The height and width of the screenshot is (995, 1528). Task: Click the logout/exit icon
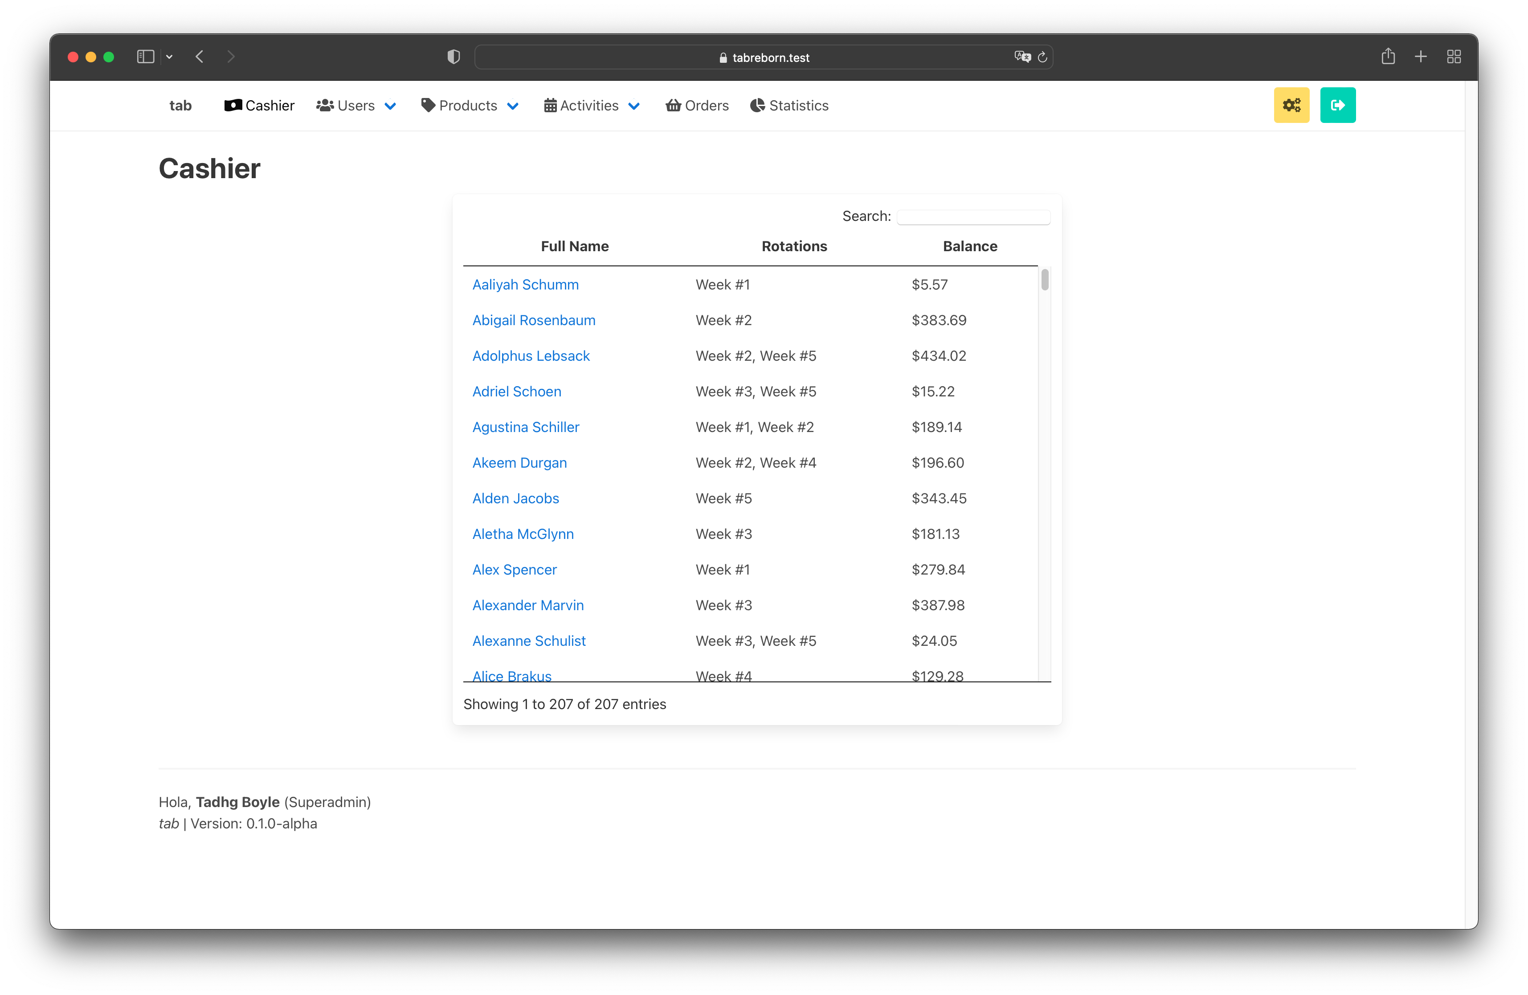[x=1337, y=105]
